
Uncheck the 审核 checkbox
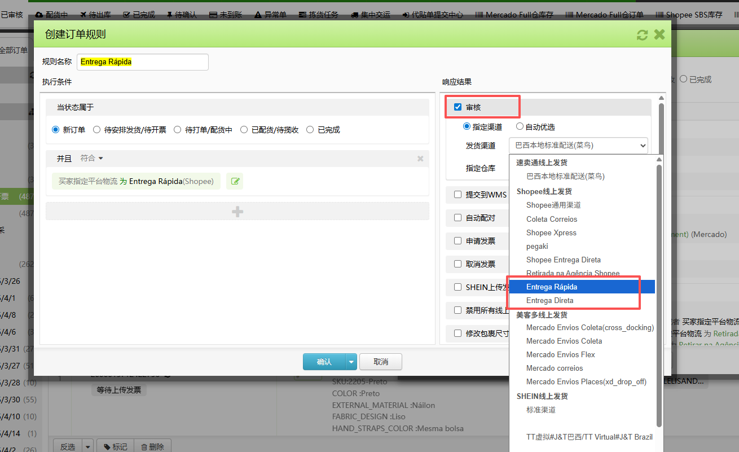click(x=458, y=107)
